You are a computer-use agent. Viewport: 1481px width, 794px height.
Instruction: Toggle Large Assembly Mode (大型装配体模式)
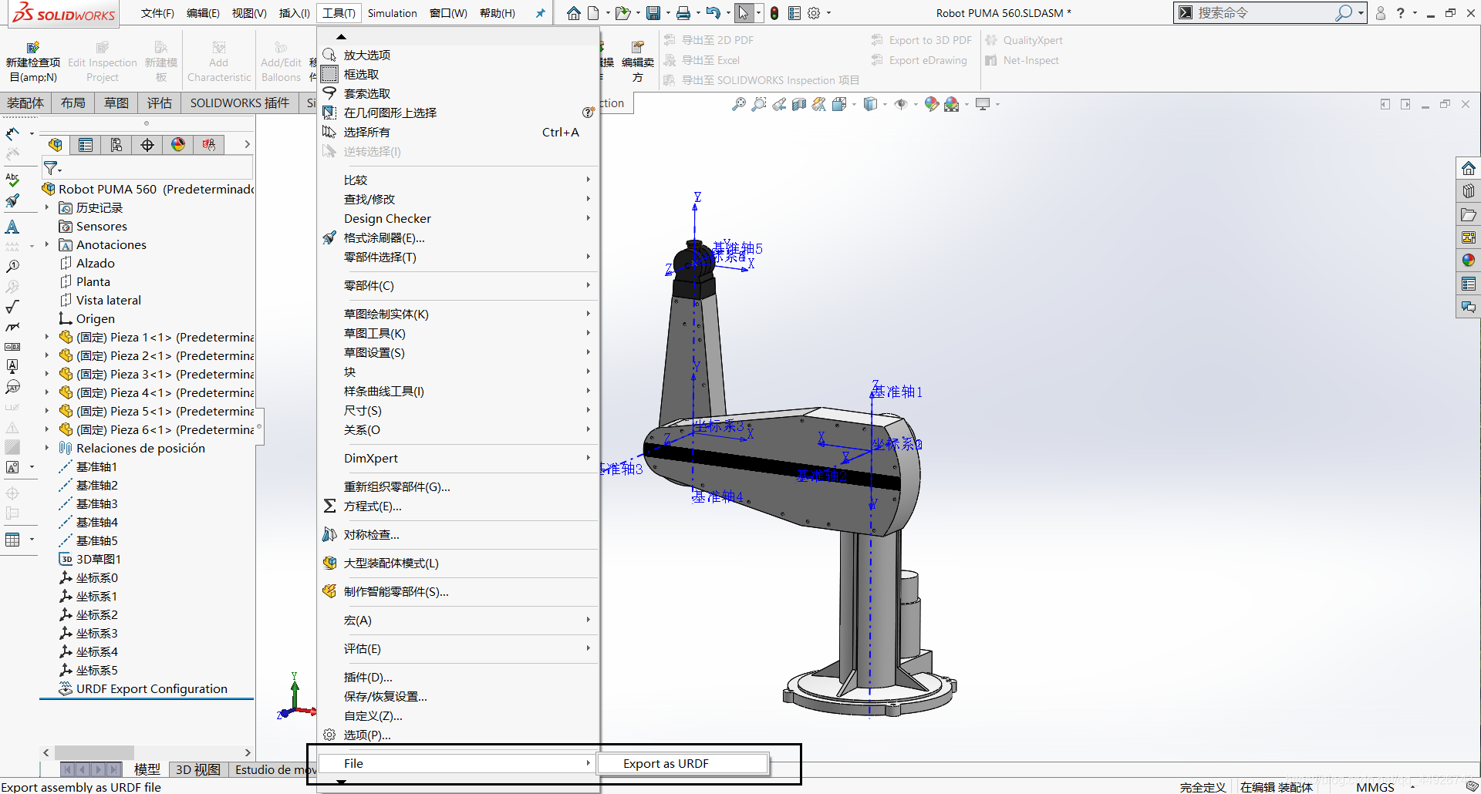pos(460,563)
